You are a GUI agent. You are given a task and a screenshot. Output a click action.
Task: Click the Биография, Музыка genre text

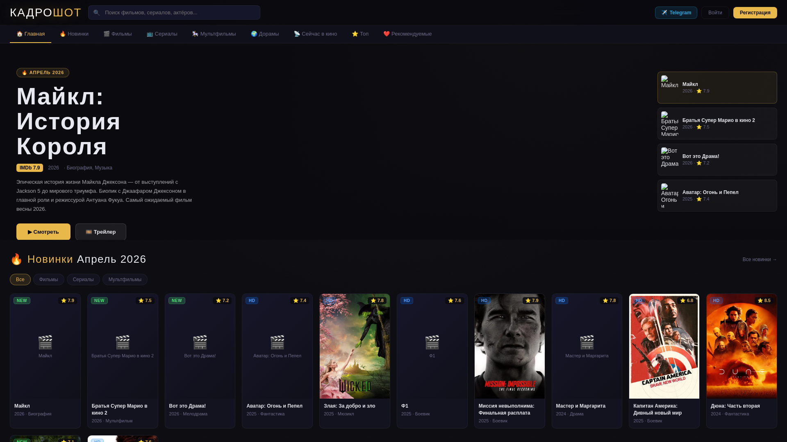pyautogui.click(x=89, y=168)
